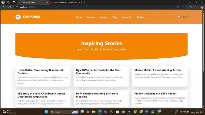The image size is (205, 115).
Task: Open Careers navigation item
Action: pos(104,17)
